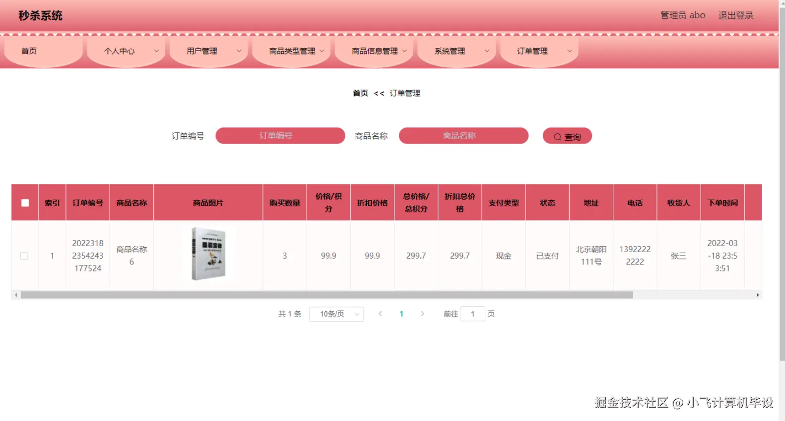Open the 用户管理 menu
785x421 pixels.
(208, 51)
